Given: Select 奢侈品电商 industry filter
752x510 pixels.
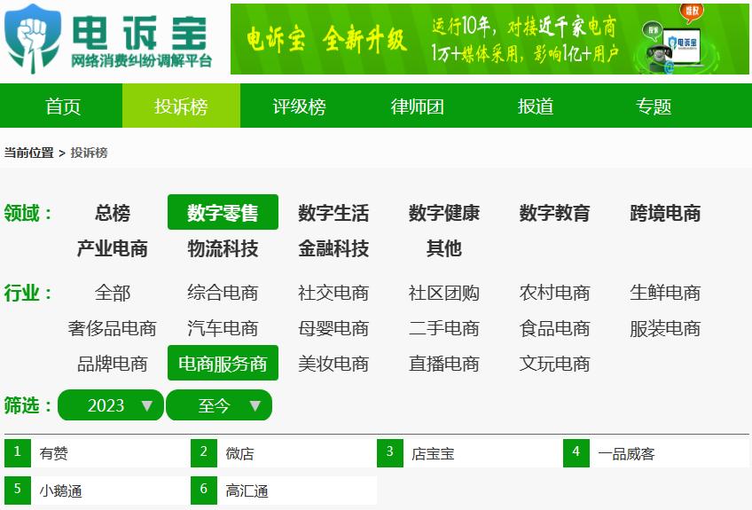Looking at the screenshot, I should click(x=113, y=329).
